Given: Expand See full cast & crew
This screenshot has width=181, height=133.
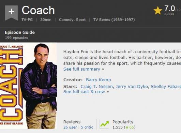Looking at the screenshot, I should pos(84,91).
